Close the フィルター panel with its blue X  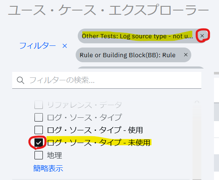pyautogui.click(x=65, y=46)
